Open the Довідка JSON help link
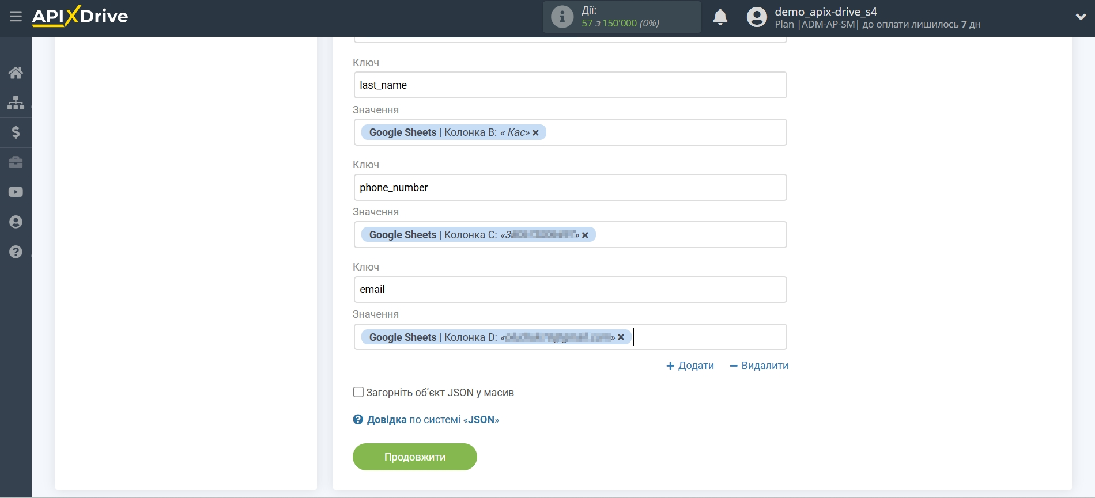Screen dimensions: 1095x498 click(x=433, y=420)
